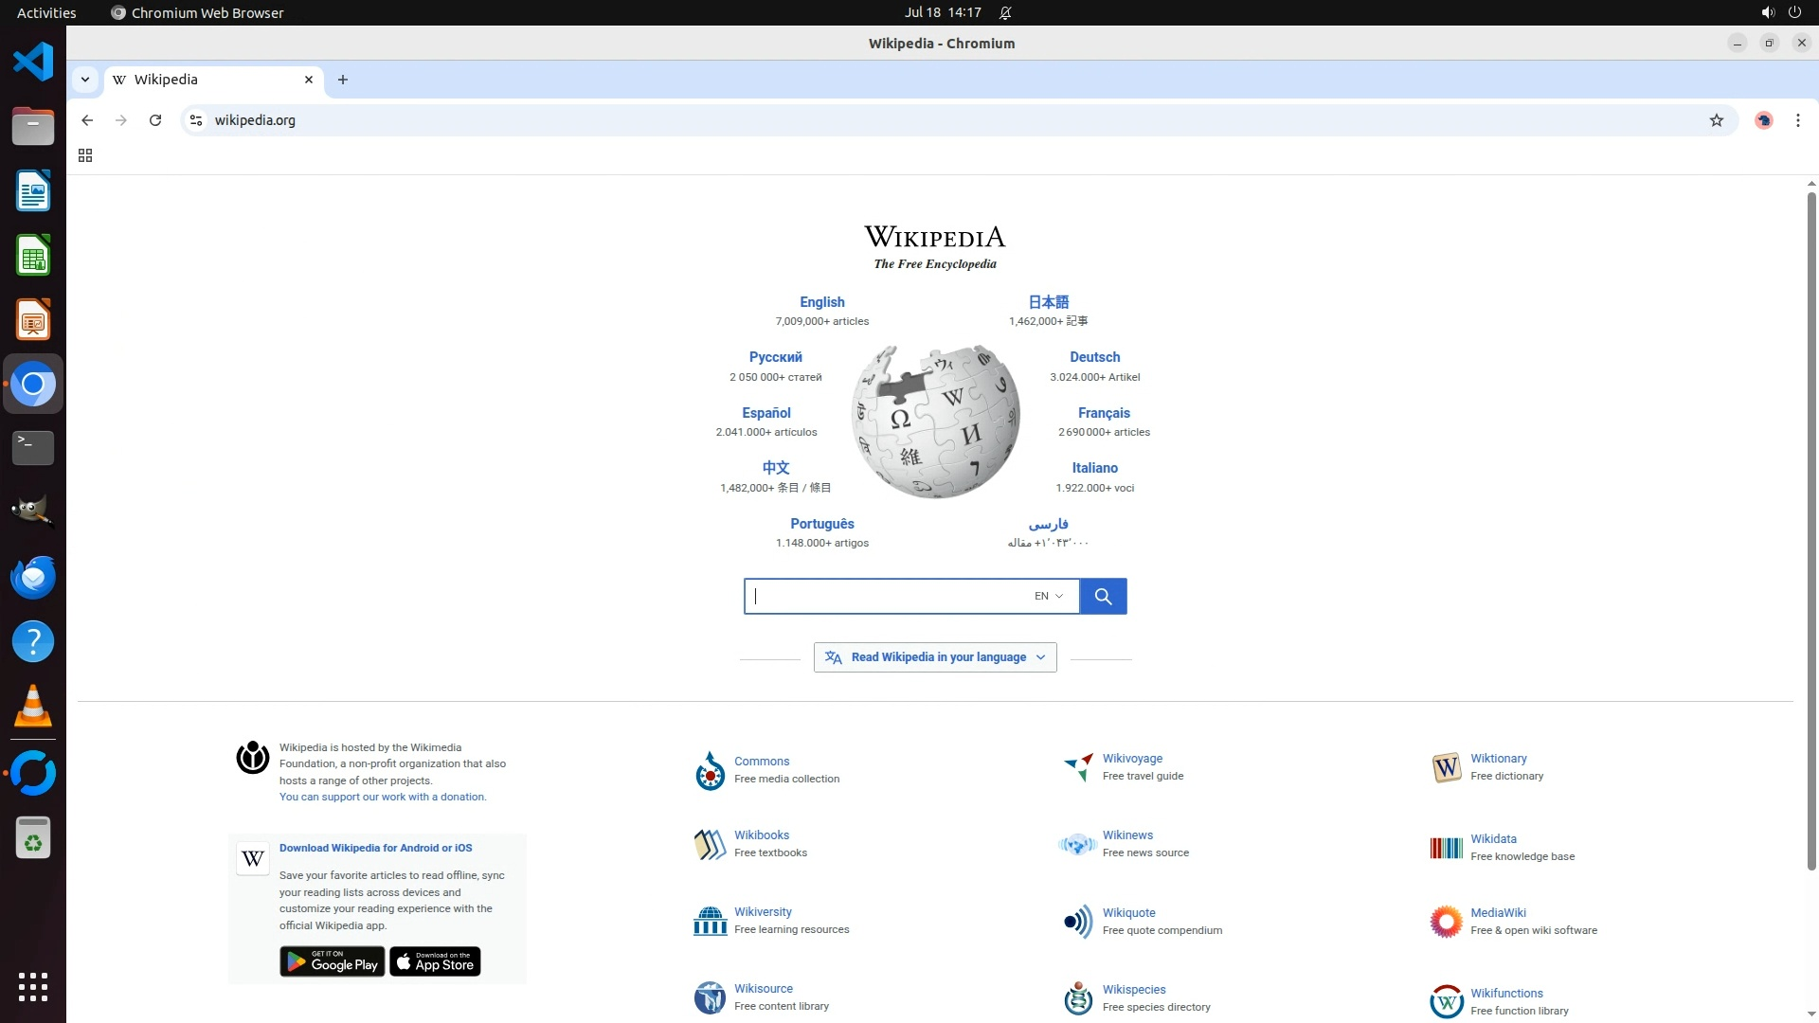Bookmark this page with star icon
1819x1023 pixels.
(x=1716, y=120)
